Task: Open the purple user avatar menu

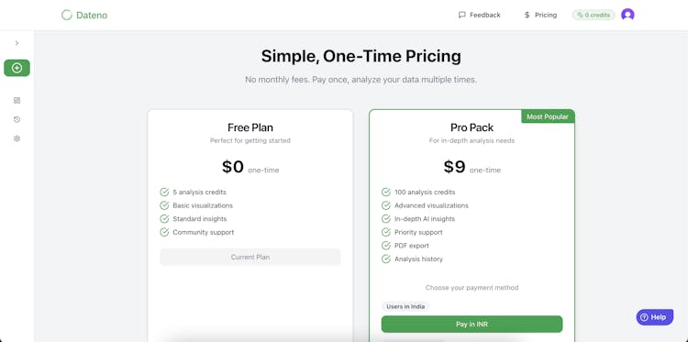Action: pos(627,15)
